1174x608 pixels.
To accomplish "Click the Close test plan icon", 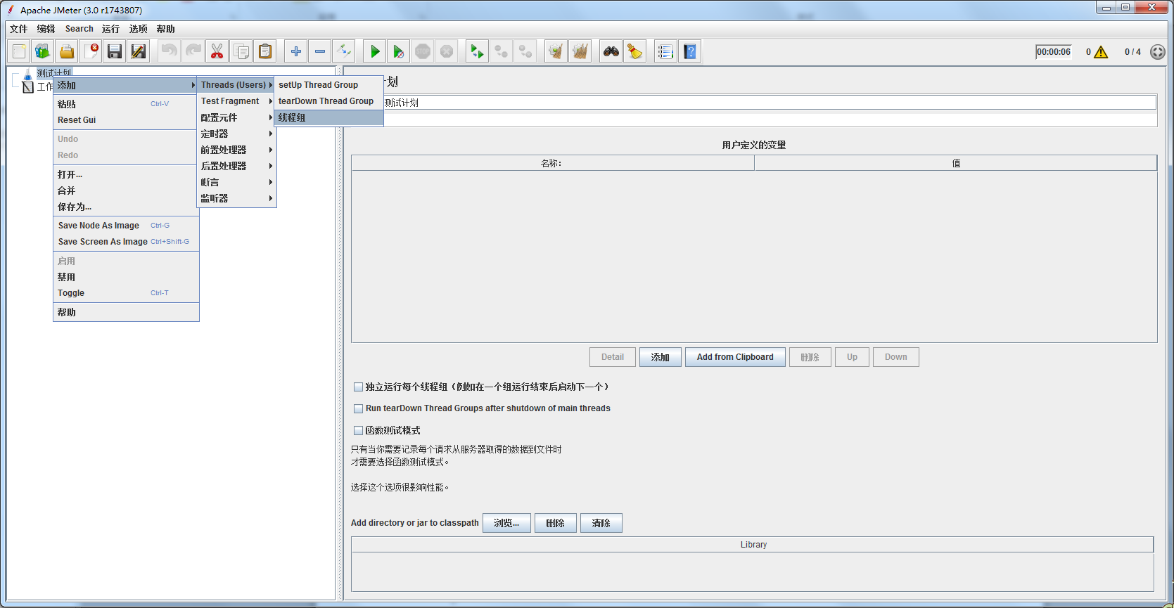I will 91,51.
